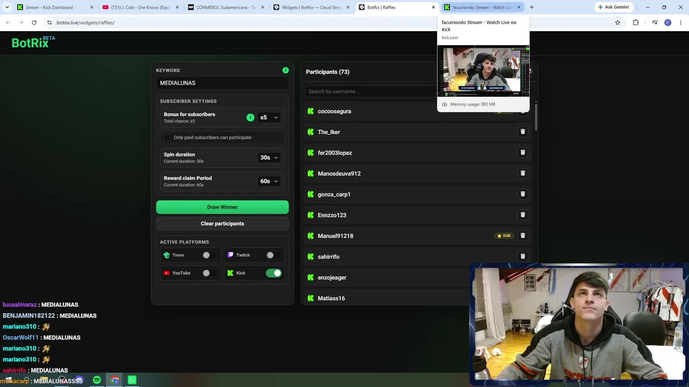The image size is (689, 387).
Task: Close the BotRix Raffles tab
Action: (x=433, y=8)
